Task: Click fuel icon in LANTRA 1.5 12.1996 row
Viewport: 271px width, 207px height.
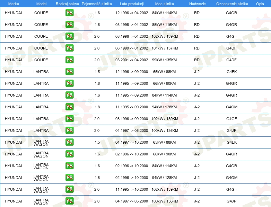Action: pos(69,71)
